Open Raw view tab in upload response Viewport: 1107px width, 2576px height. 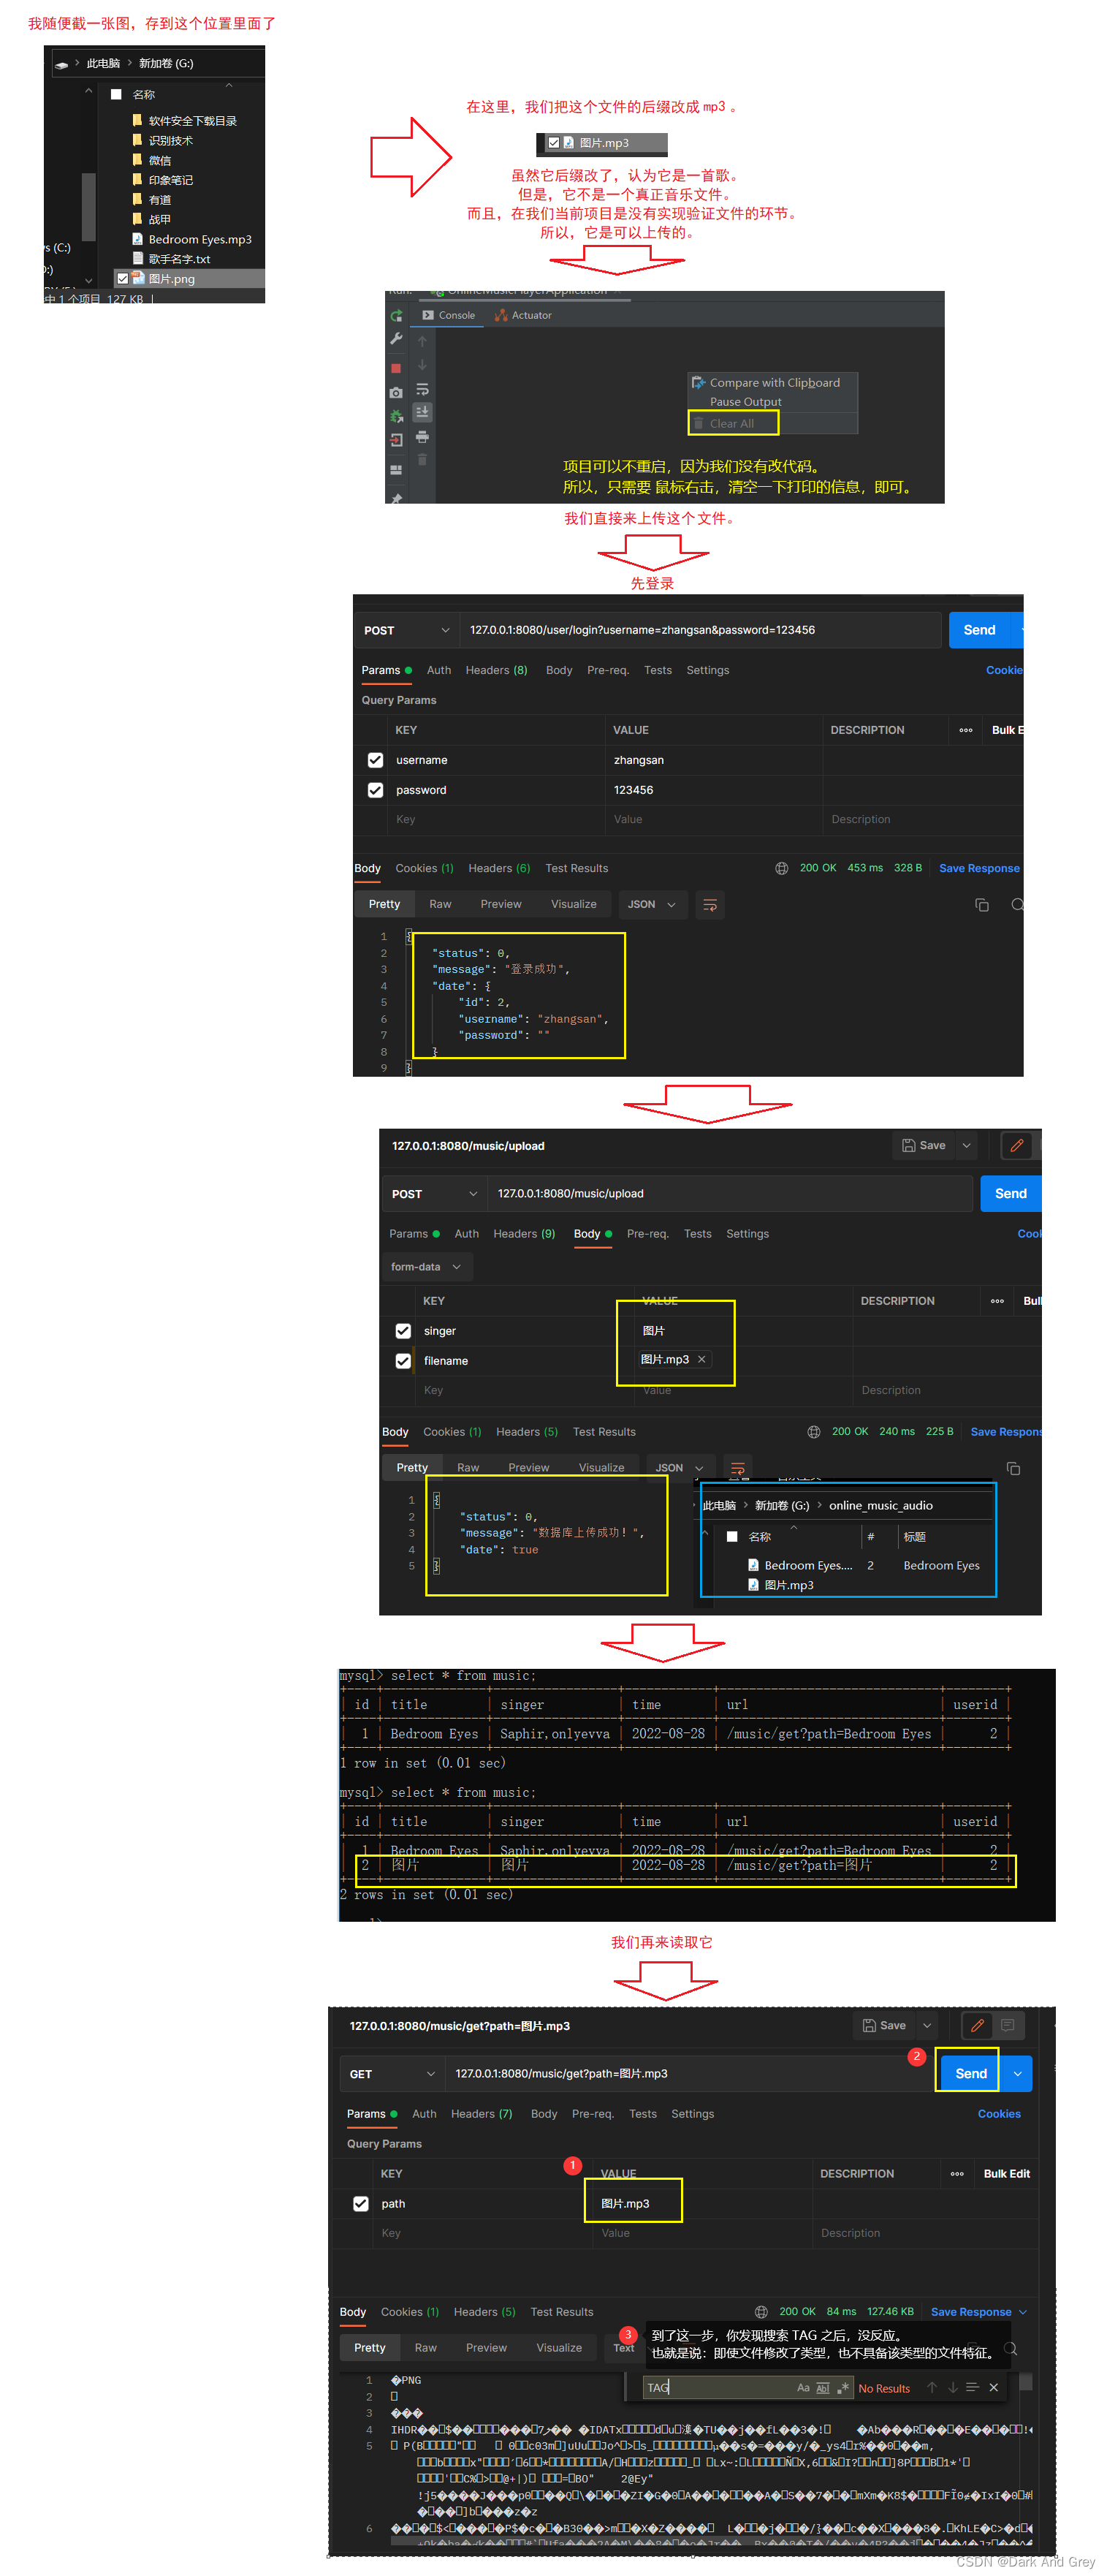[468, 1469]
